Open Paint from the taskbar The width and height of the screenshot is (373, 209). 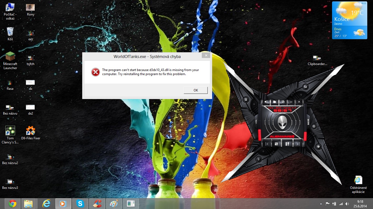pyautogui.click(x=114, y=204)
